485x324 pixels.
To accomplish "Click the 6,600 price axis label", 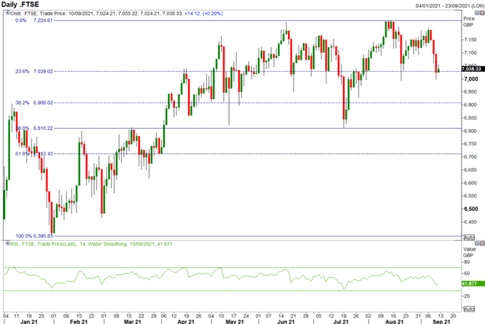I will click(x=470, y=183).
